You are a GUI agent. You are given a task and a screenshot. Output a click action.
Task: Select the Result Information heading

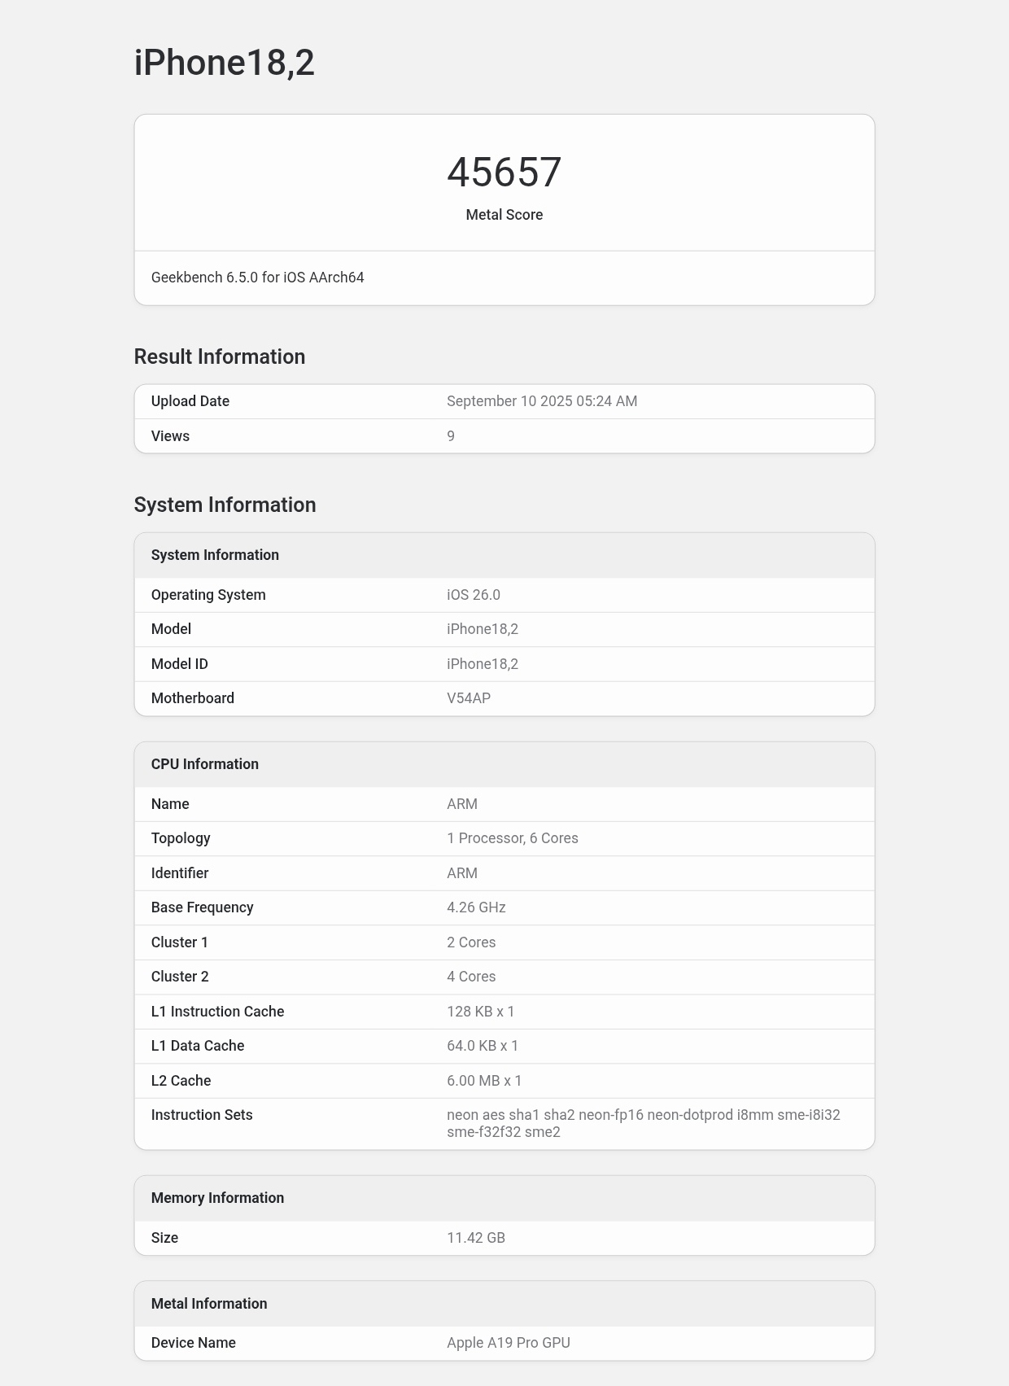219,356
